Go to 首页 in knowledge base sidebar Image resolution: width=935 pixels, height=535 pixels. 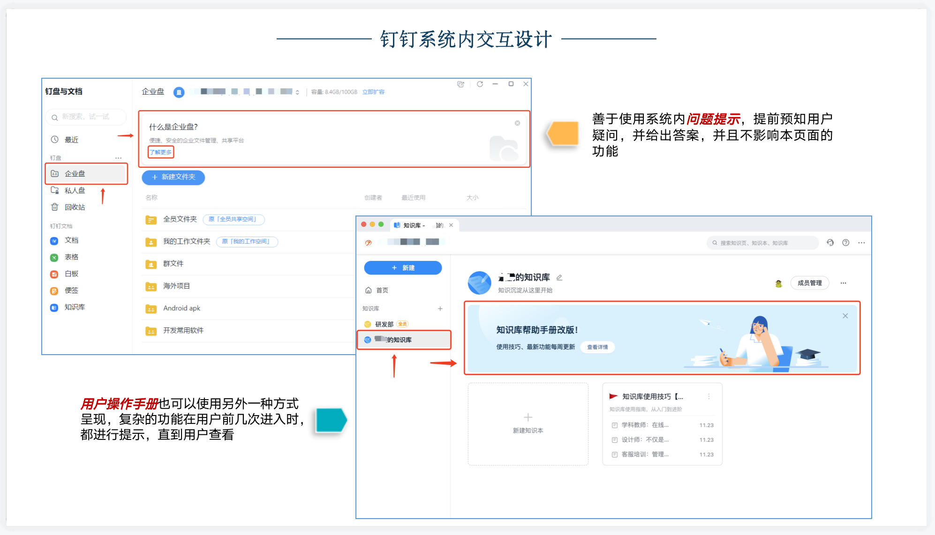pyautogui.click(x=377, y=290)
